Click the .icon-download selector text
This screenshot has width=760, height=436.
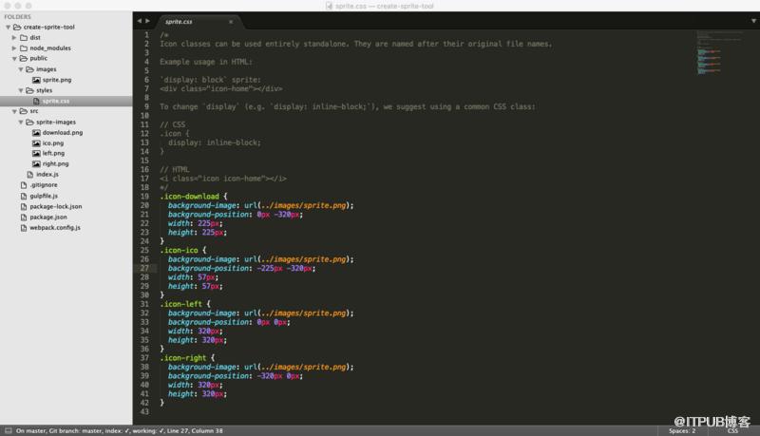click(189, 197)
